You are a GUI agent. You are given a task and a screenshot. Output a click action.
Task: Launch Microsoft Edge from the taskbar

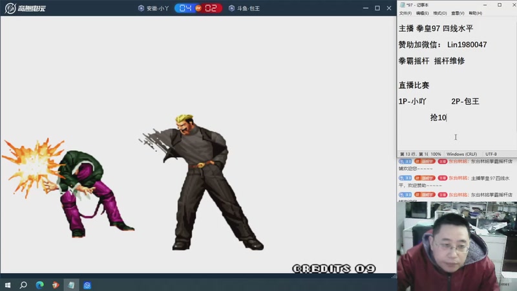point(39,285)
